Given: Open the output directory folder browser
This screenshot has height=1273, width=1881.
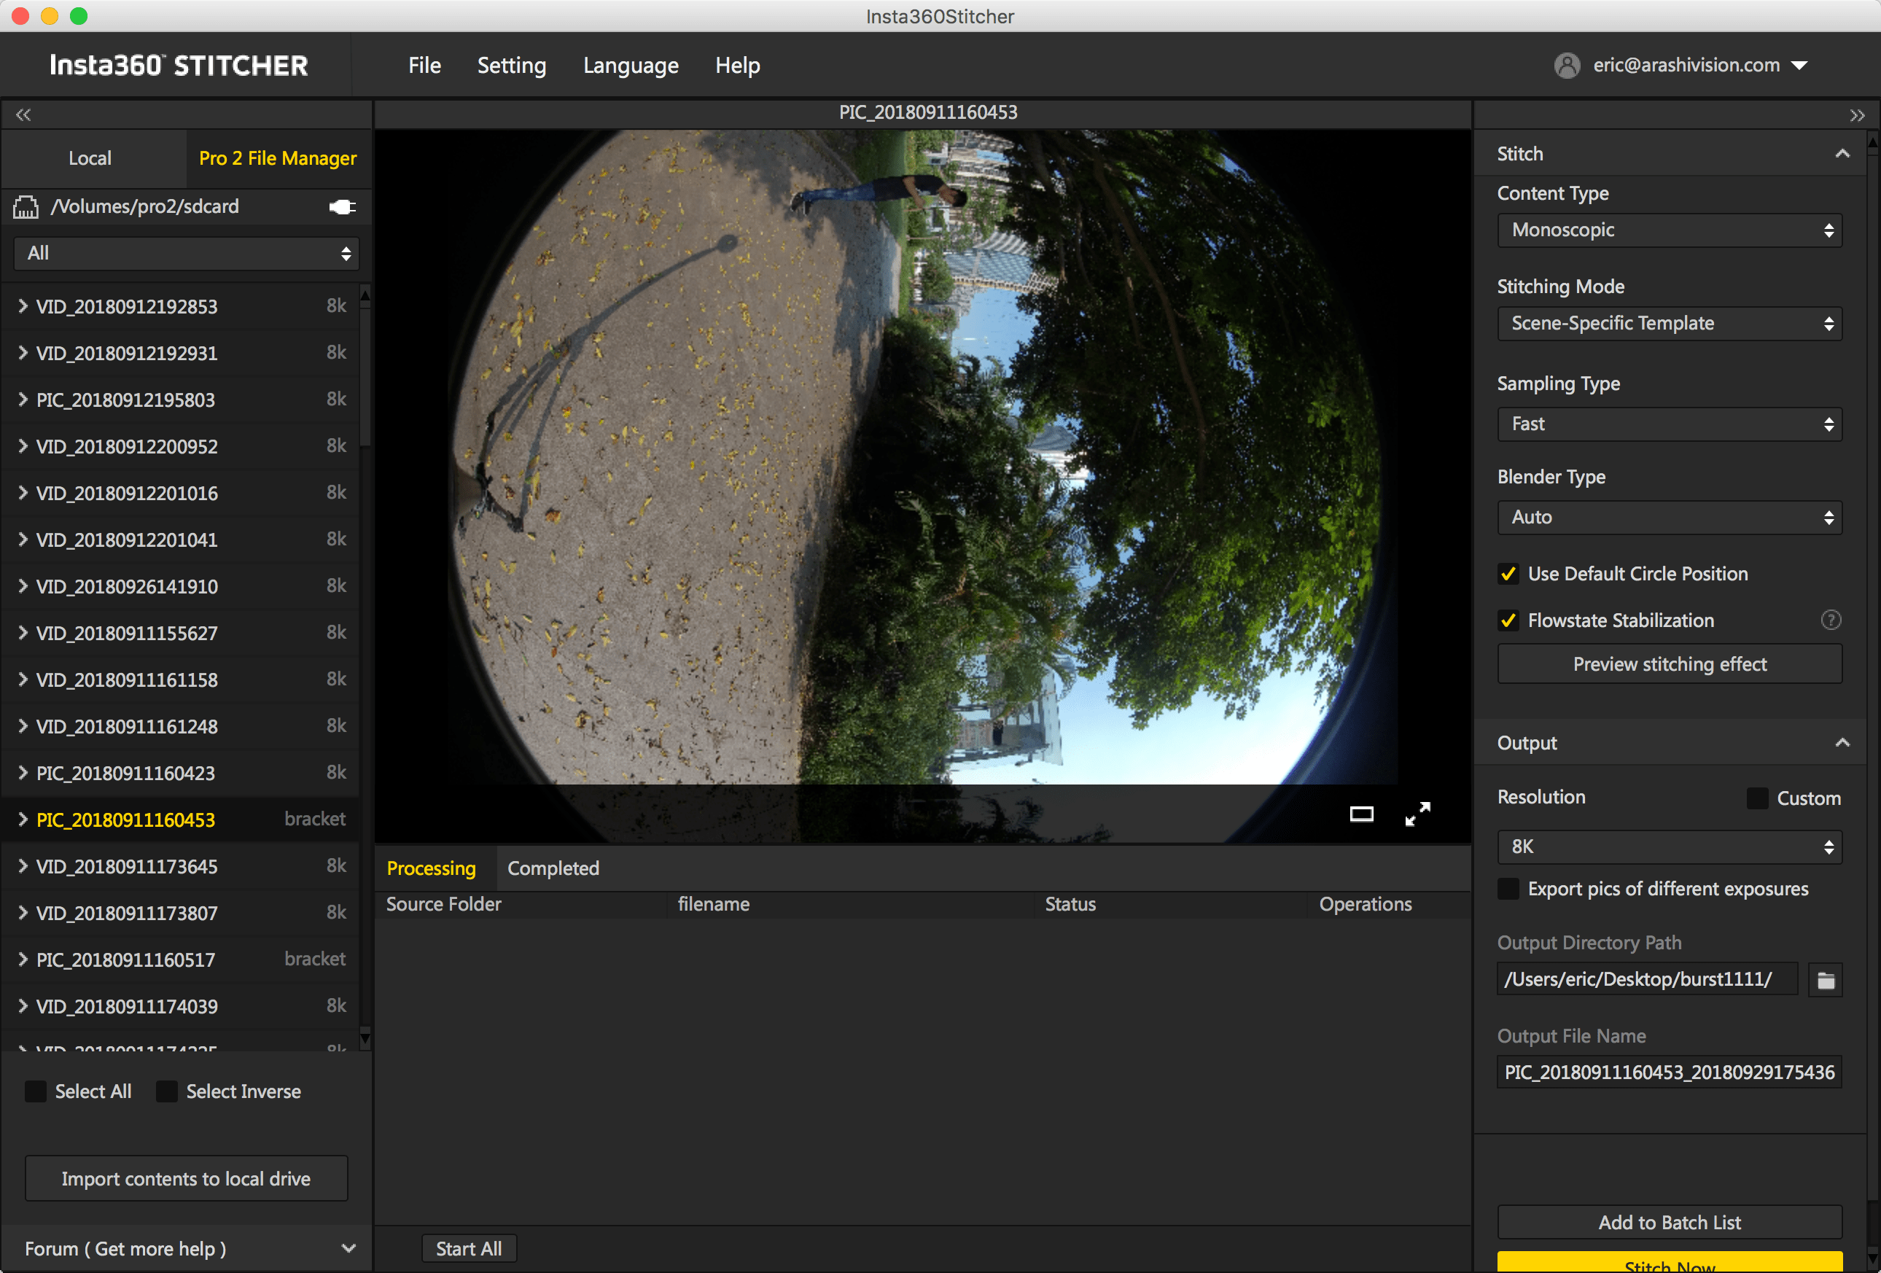Looking at the screenshot, I should coord(1825,980).
